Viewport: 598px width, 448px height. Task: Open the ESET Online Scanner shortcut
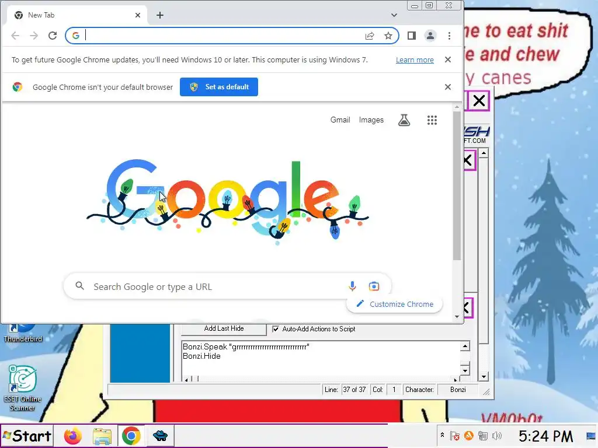pos(23,388)
